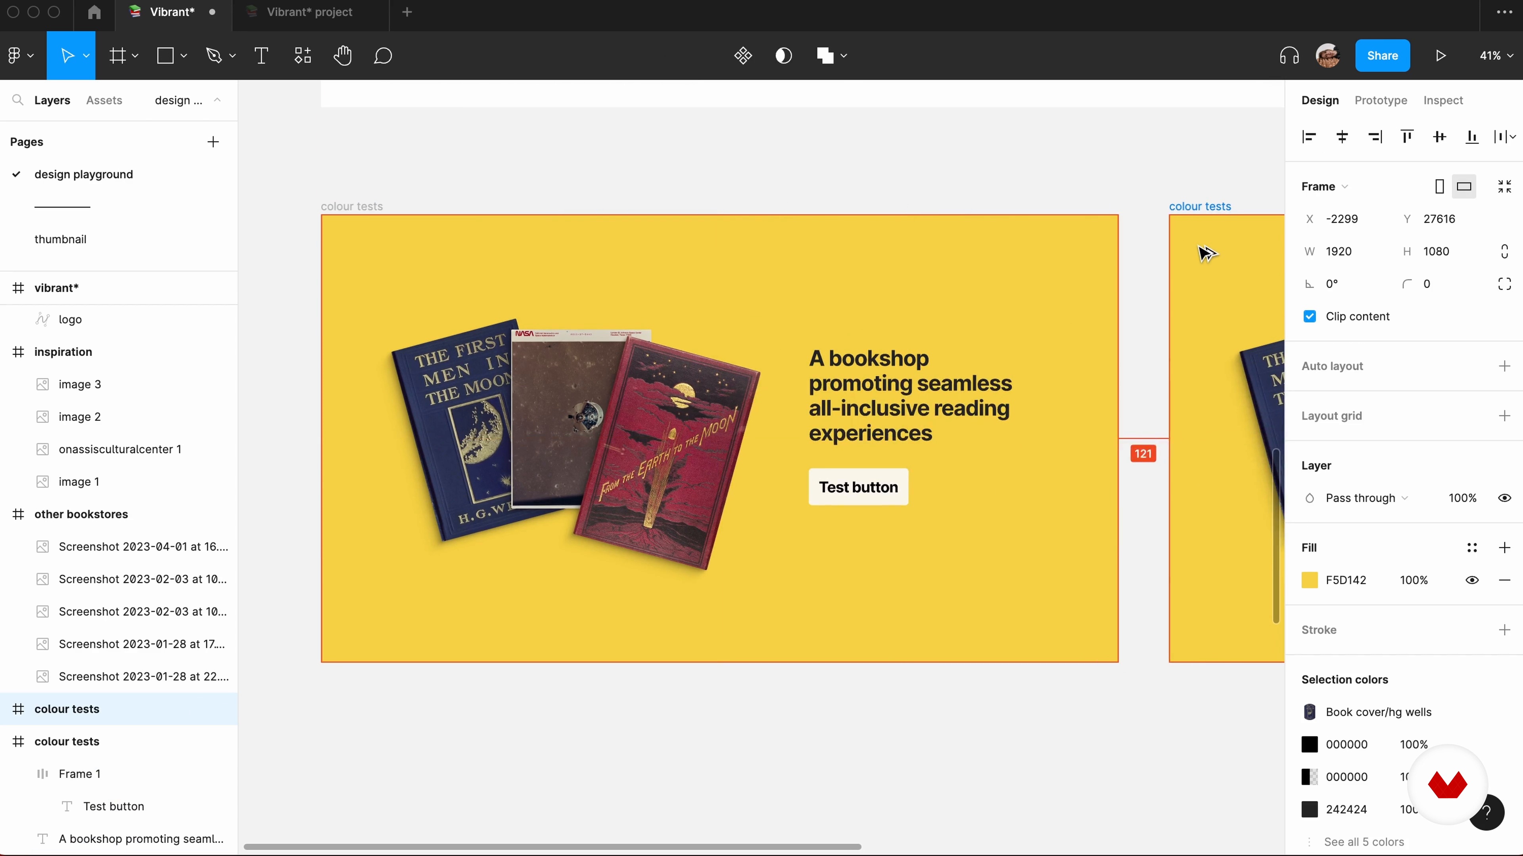This screenshot has height=856, width=1523.
Task: Click Independent corners icon
Action: 1505,284
